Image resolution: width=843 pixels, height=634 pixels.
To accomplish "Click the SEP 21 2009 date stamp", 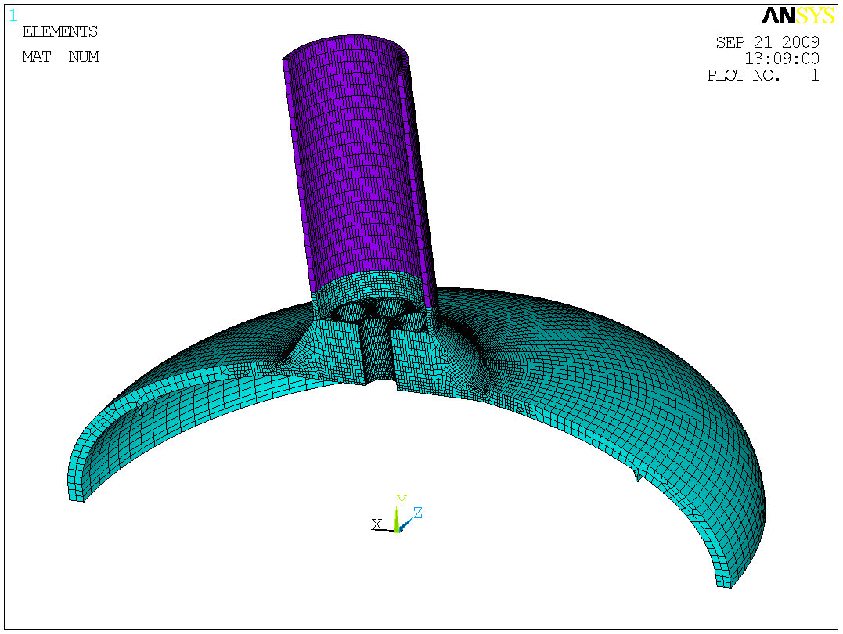I will 767,42.
